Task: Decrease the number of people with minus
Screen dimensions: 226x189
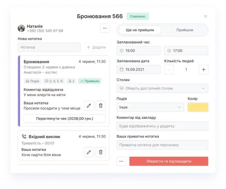Action: (169, 69)
